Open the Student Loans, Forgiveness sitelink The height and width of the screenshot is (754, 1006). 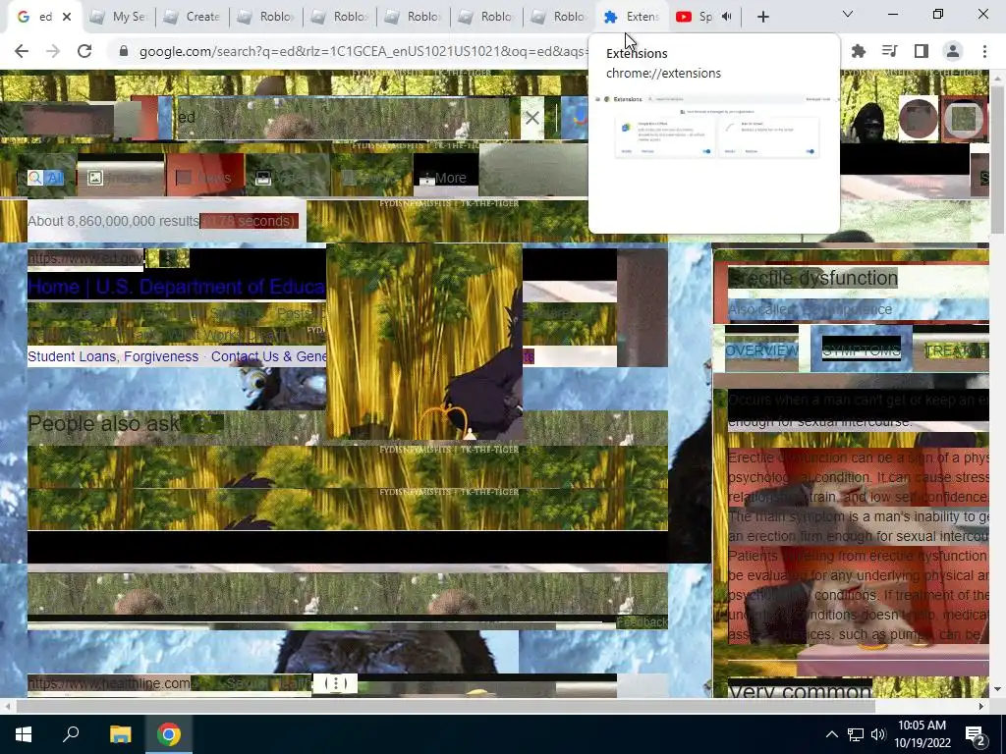[x=113, y=356]
